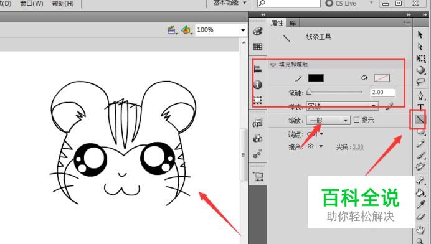Select the Text tool
This screenshot has height=244, width=431.
click(x=420, y=107)
